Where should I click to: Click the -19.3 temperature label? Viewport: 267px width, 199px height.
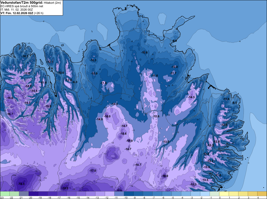tap(21, 184)
